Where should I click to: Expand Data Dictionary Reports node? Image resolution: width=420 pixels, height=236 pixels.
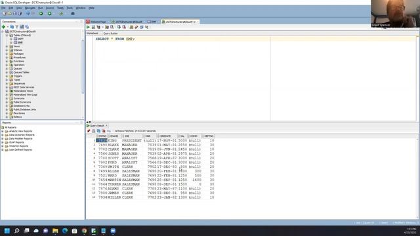[x=3, y=135]
